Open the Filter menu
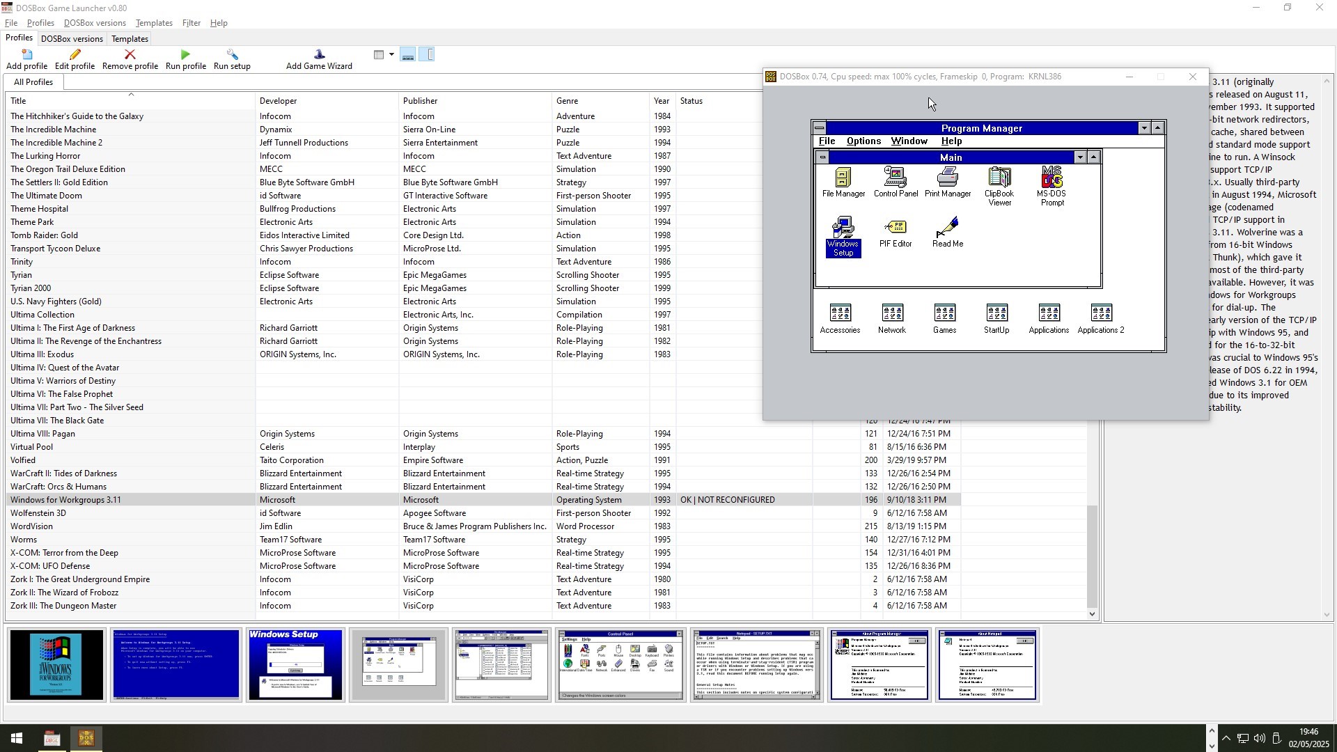 pos(191,23)
